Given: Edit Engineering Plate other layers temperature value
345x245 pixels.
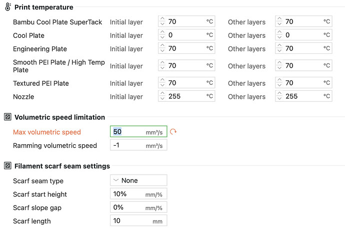Looking at the screenshot, I should click(303, 48).
